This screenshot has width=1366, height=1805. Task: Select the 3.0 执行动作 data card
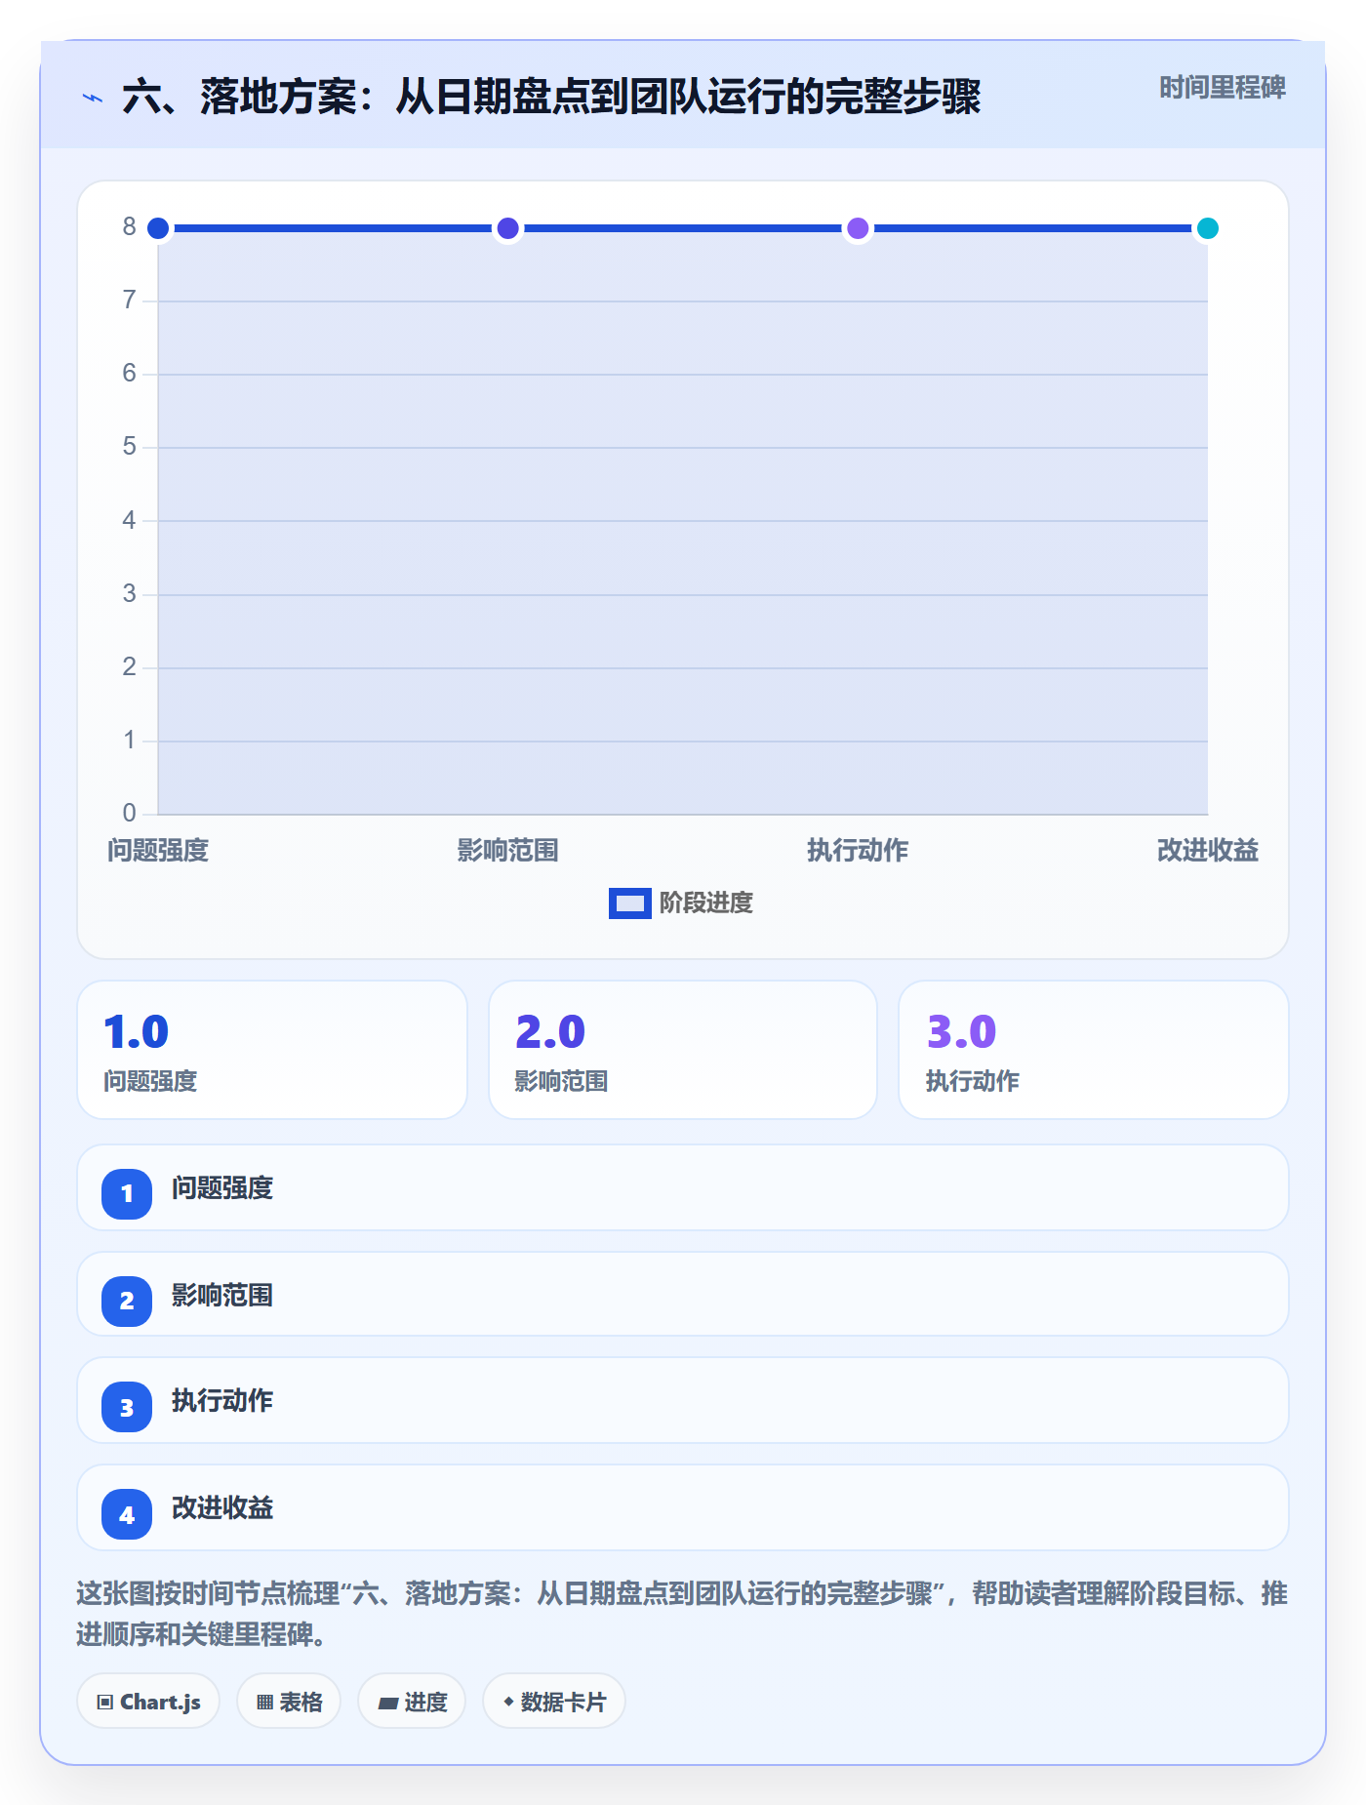pos(1094,1050)
